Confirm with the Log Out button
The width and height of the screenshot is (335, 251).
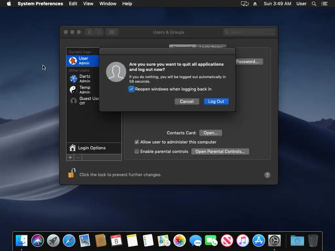pyautogui.click(x=216, y=102)
